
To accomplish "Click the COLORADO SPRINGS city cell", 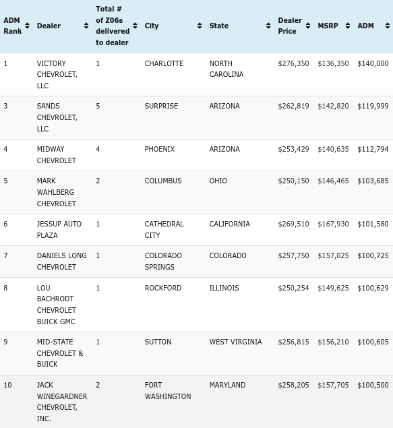I will [163, 262].
